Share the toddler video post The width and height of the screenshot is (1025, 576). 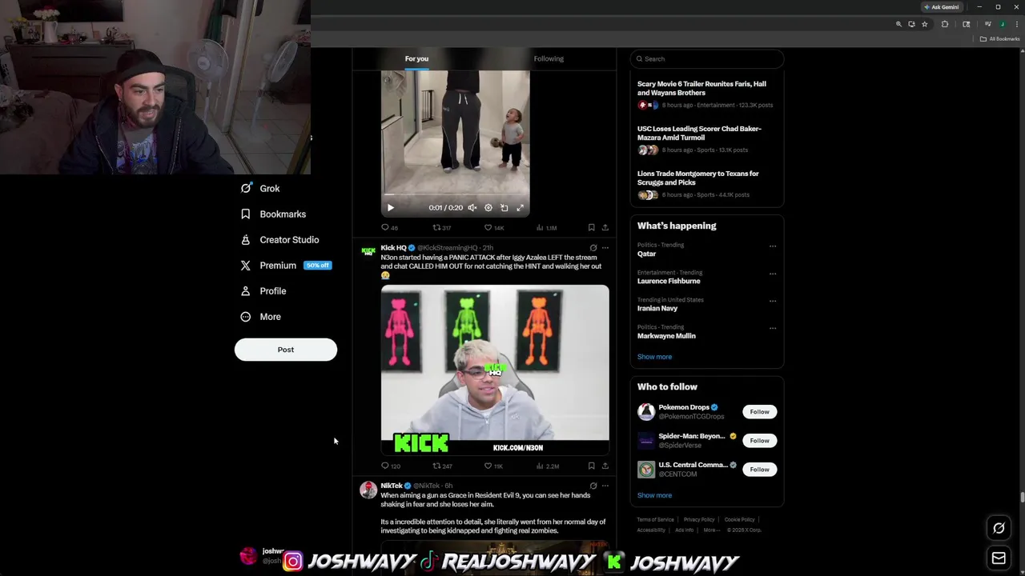pos(605,228)
